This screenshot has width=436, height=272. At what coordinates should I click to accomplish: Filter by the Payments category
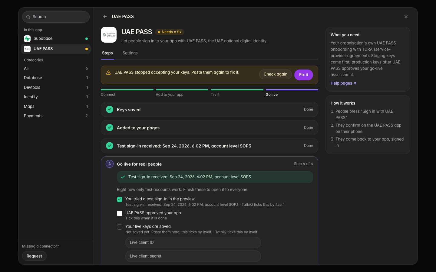(56, 116)
